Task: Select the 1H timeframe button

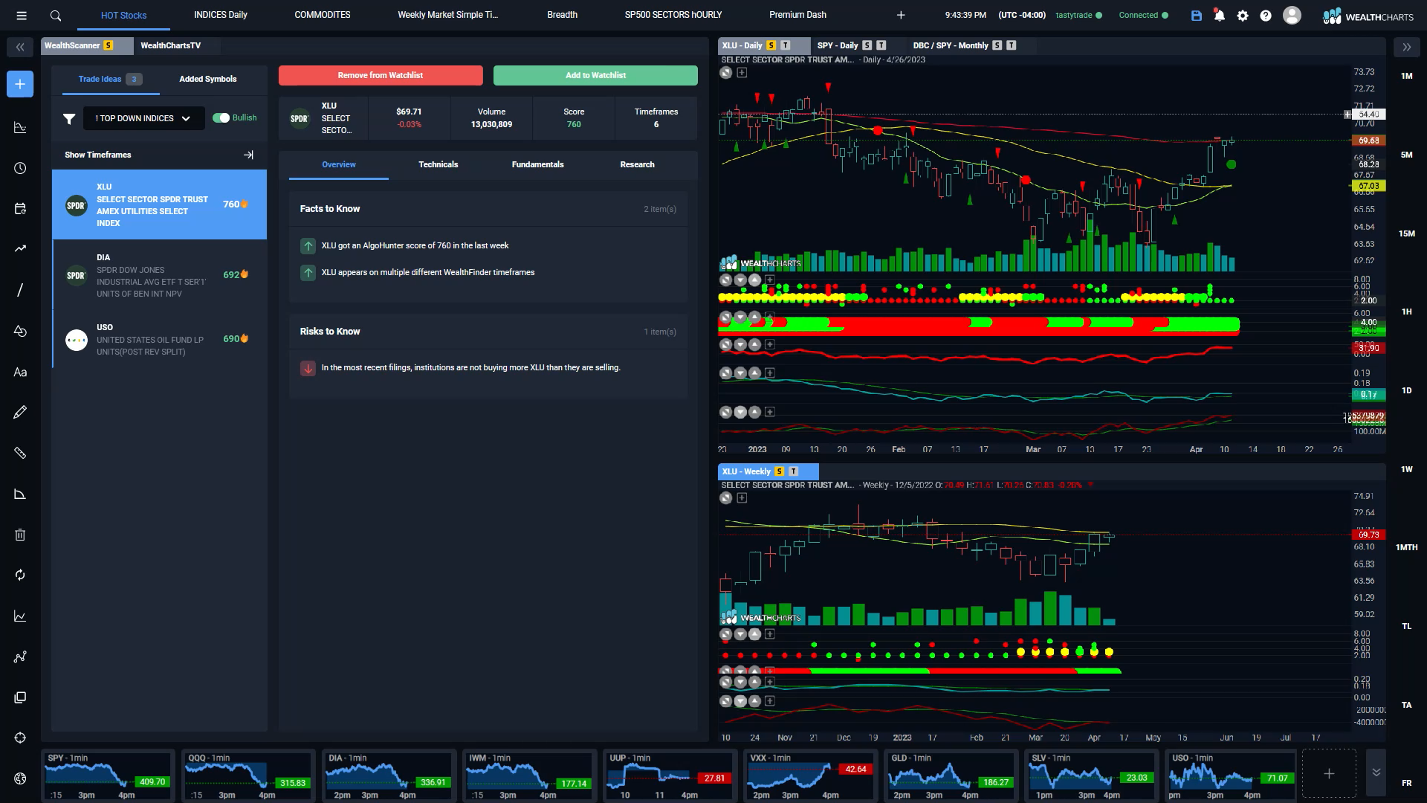Action: (1406, 312)
